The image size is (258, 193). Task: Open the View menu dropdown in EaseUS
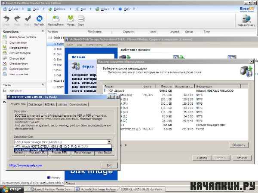tap(36, 9)
